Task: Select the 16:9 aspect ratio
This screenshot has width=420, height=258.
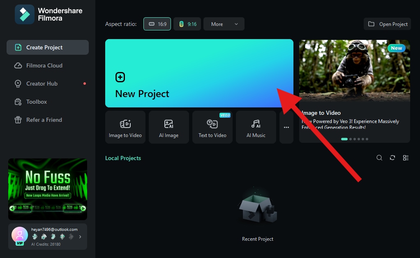Action: click(157, 24)
